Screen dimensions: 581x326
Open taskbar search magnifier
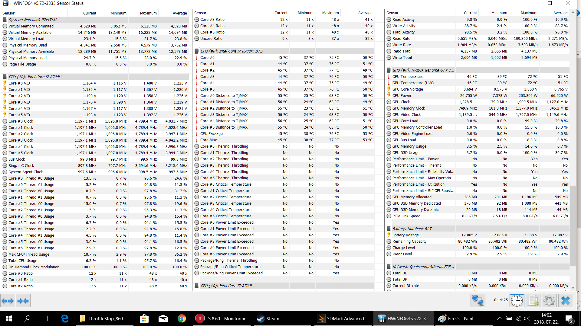click(x=27, y=318)
